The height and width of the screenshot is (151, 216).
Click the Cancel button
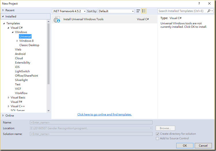click(203, 146)
